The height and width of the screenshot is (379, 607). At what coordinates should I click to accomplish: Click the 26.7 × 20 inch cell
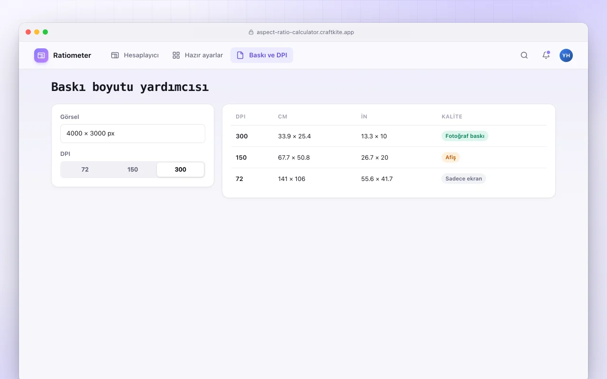375,157
